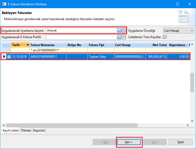Open the Raporlar tab
Viewport: 196px width, 149px height.
pos(39,130)
